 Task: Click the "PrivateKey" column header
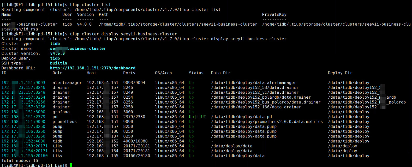click(274, 15)
